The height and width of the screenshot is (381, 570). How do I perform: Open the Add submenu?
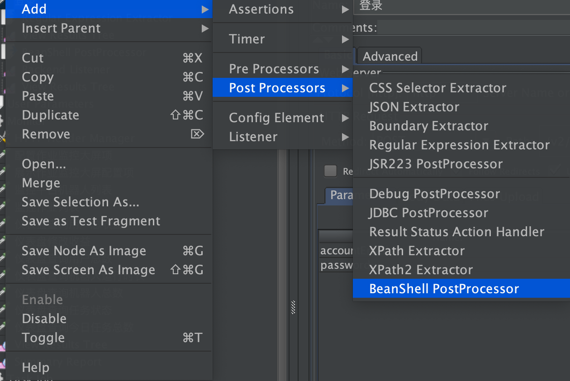coord(109,9)
